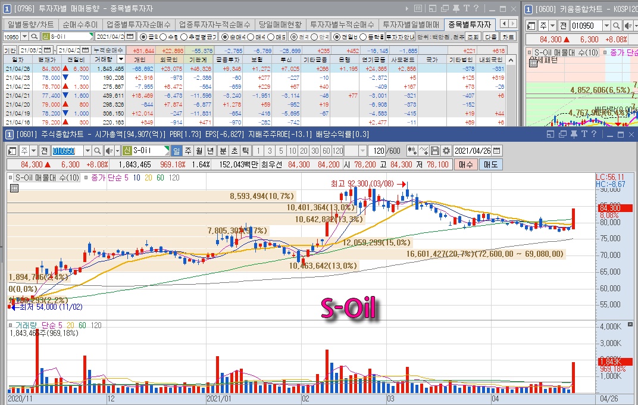Click chart add-indicator icon left of scissors icon
Image resolution: width=638 pixels, height=405 pixels.
[x=412, y=151]
